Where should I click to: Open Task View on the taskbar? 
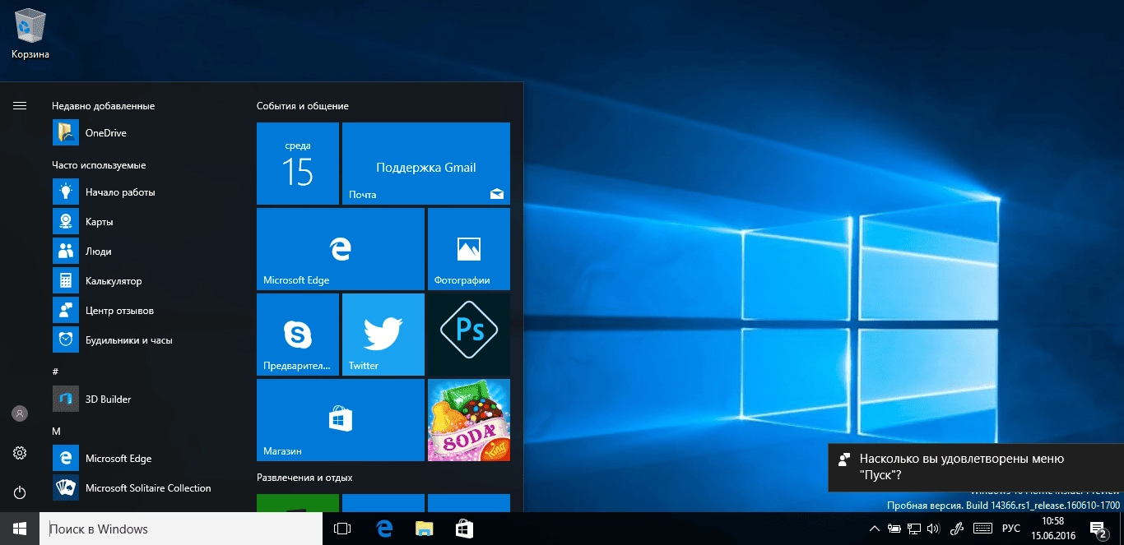[x=342, y=529]
